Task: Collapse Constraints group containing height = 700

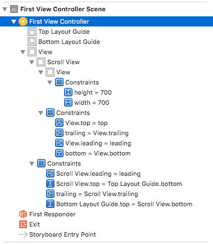Action: (x=50, y=82)
